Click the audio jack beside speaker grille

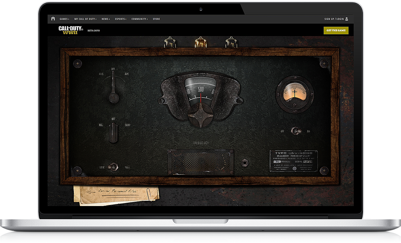click(x=245, y=162)
